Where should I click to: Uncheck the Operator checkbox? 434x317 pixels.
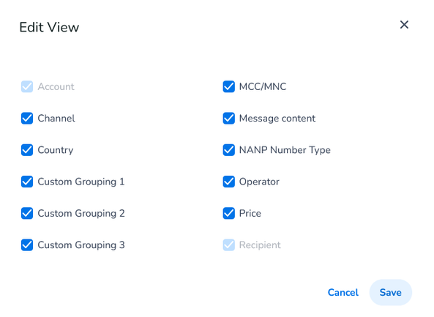(x=229, y=182)
